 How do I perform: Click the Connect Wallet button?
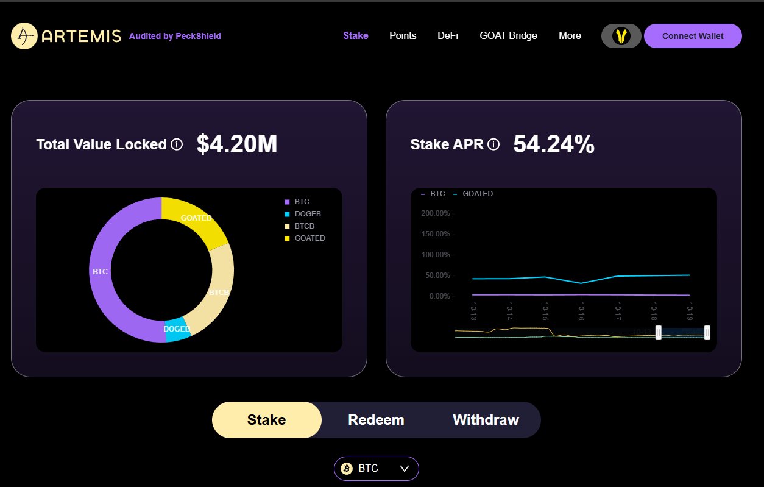(693, 36)
